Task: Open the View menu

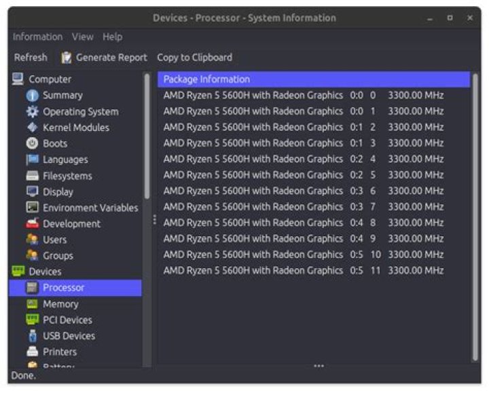Action: coord(83,37)
